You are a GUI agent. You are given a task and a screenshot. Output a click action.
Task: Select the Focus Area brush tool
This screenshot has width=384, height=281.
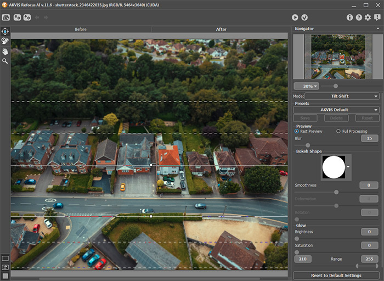pos(5,41)
